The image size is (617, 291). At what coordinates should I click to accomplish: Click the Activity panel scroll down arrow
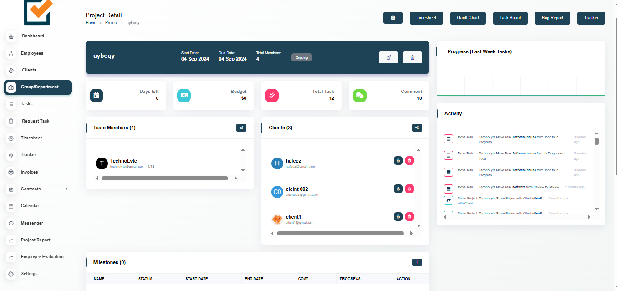(x=597, y=209)
